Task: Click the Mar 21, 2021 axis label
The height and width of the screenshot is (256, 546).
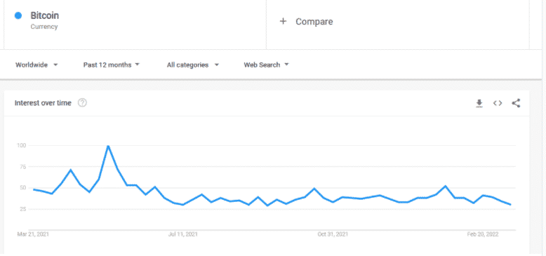Action: pyautogui.click(x=33, y=234)
